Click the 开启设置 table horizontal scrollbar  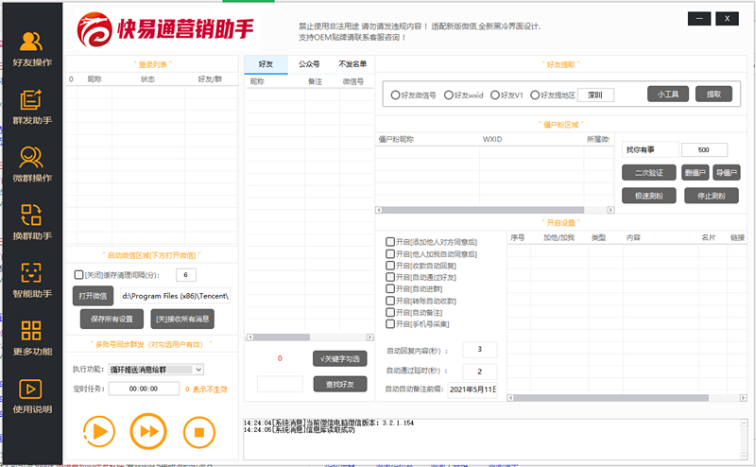click(627, 398)
